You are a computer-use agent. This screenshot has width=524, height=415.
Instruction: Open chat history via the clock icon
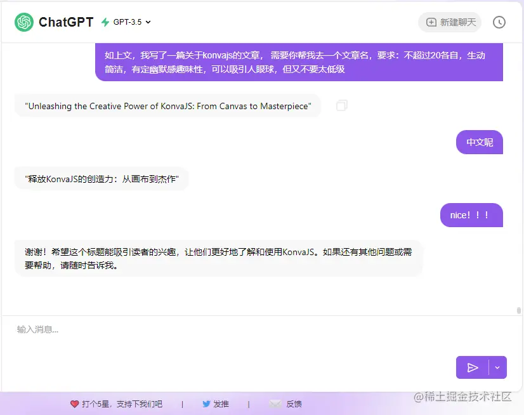coord(499,22)
